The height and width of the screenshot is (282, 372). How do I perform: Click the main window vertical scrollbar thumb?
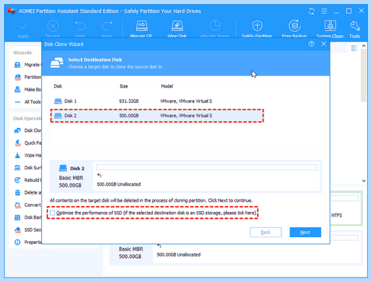[364, 75]
